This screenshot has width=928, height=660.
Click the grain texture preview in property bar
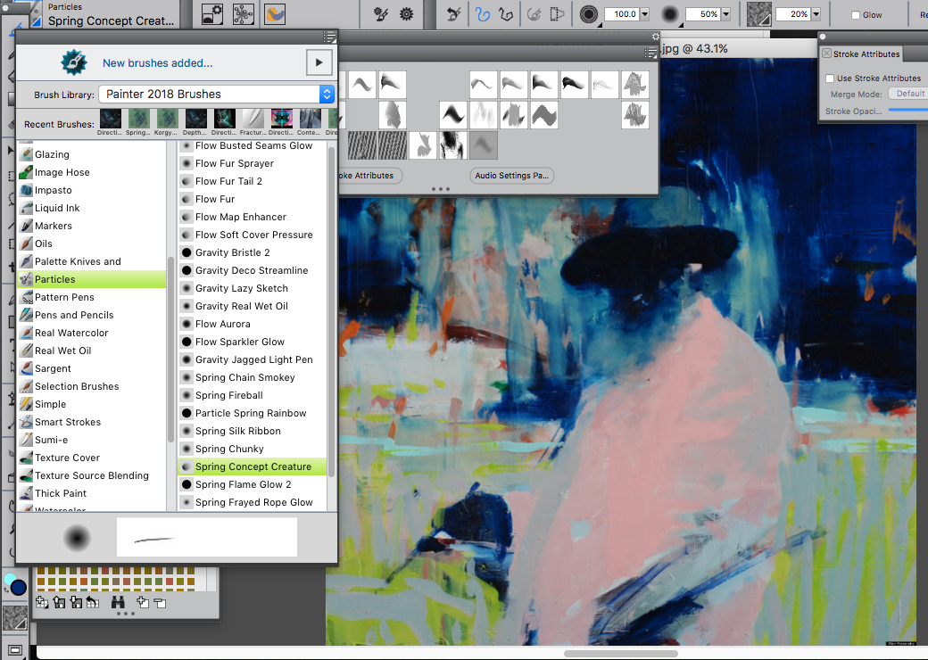click(758, 14)
